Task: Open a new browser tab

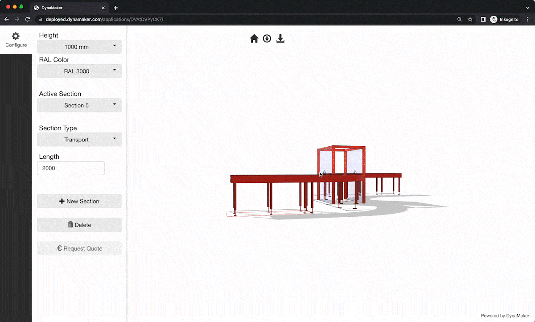Action: (115, 8)
